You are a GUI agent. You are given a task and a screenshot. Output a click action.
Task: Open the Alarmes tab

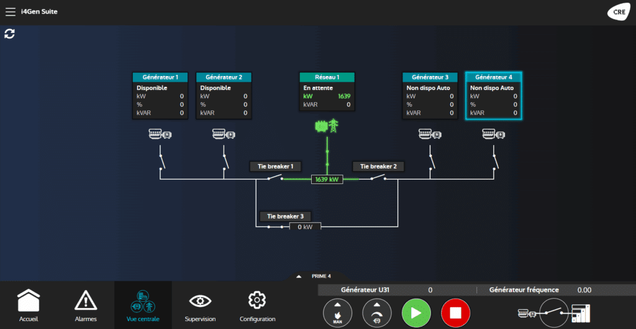[x=86, y=305]
